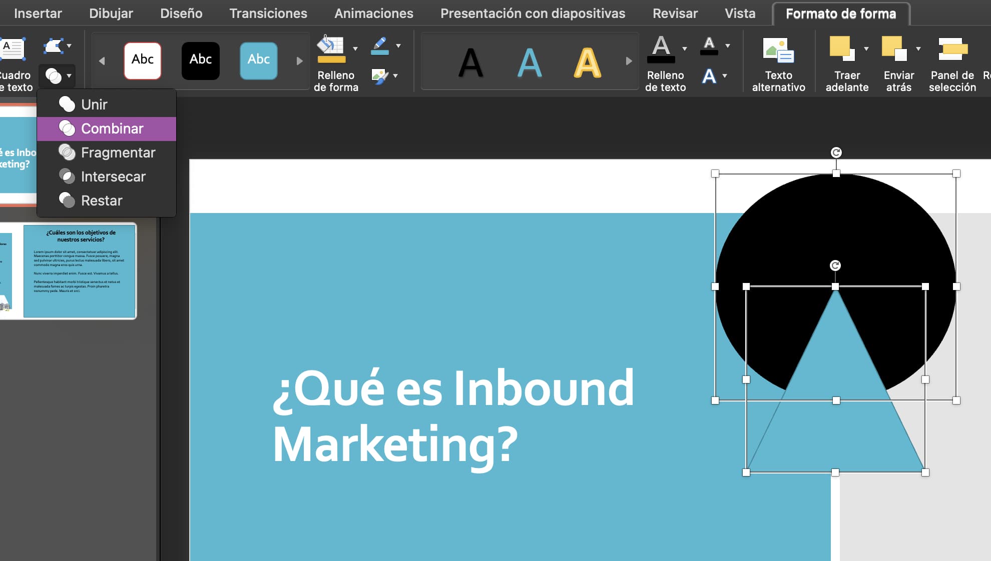Open the text color dropdown arrow
Viewport: 991px width, 561px height.
coord(725,76)
